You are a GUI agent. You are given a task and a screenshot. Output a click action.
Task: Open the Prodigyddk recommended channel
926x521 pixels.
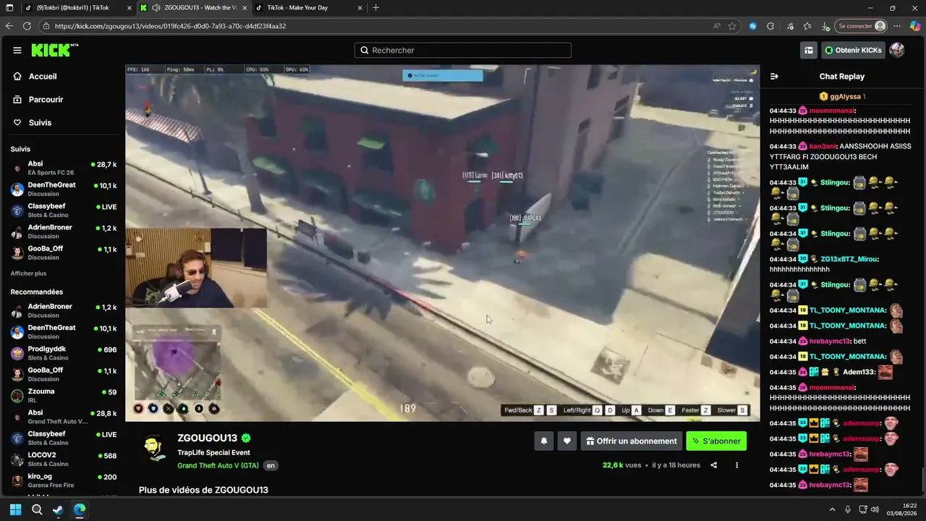coord(64,353)
